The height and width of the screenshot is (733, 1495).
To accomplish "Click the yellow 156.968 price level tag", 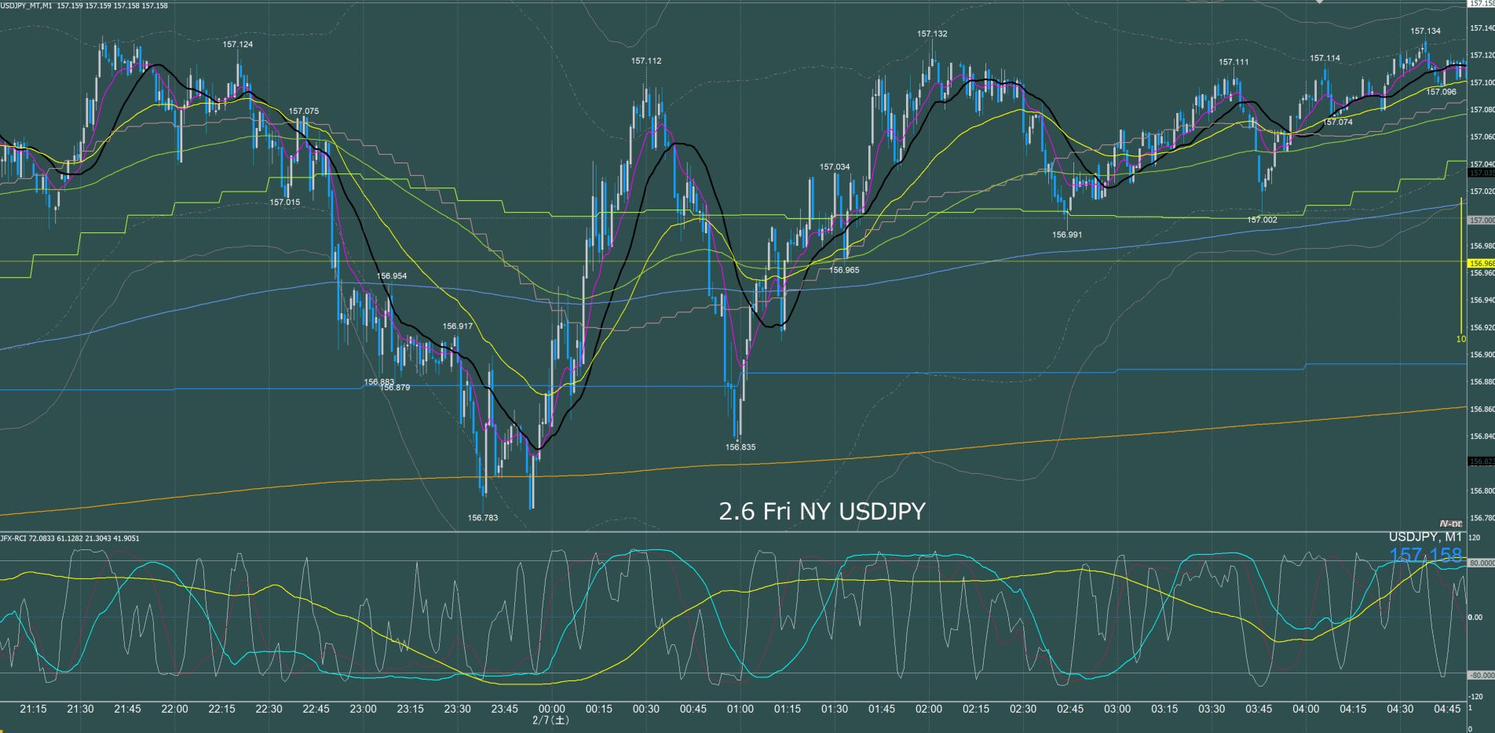I will 1481,264.
